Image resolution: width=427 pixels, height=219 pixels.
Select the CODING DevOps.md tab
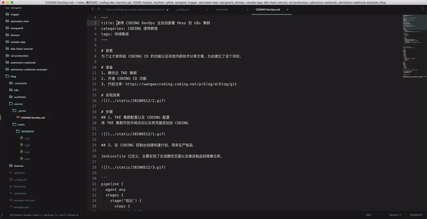pos(268,9)
